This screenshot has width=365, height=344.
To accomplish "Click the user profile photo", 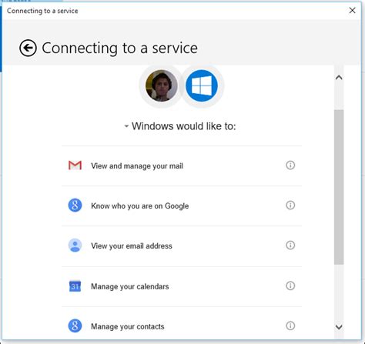I will [x=161, y=85].
